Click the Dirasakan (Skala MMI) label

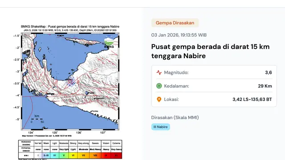pyautogui.click(x=175, y=117)
